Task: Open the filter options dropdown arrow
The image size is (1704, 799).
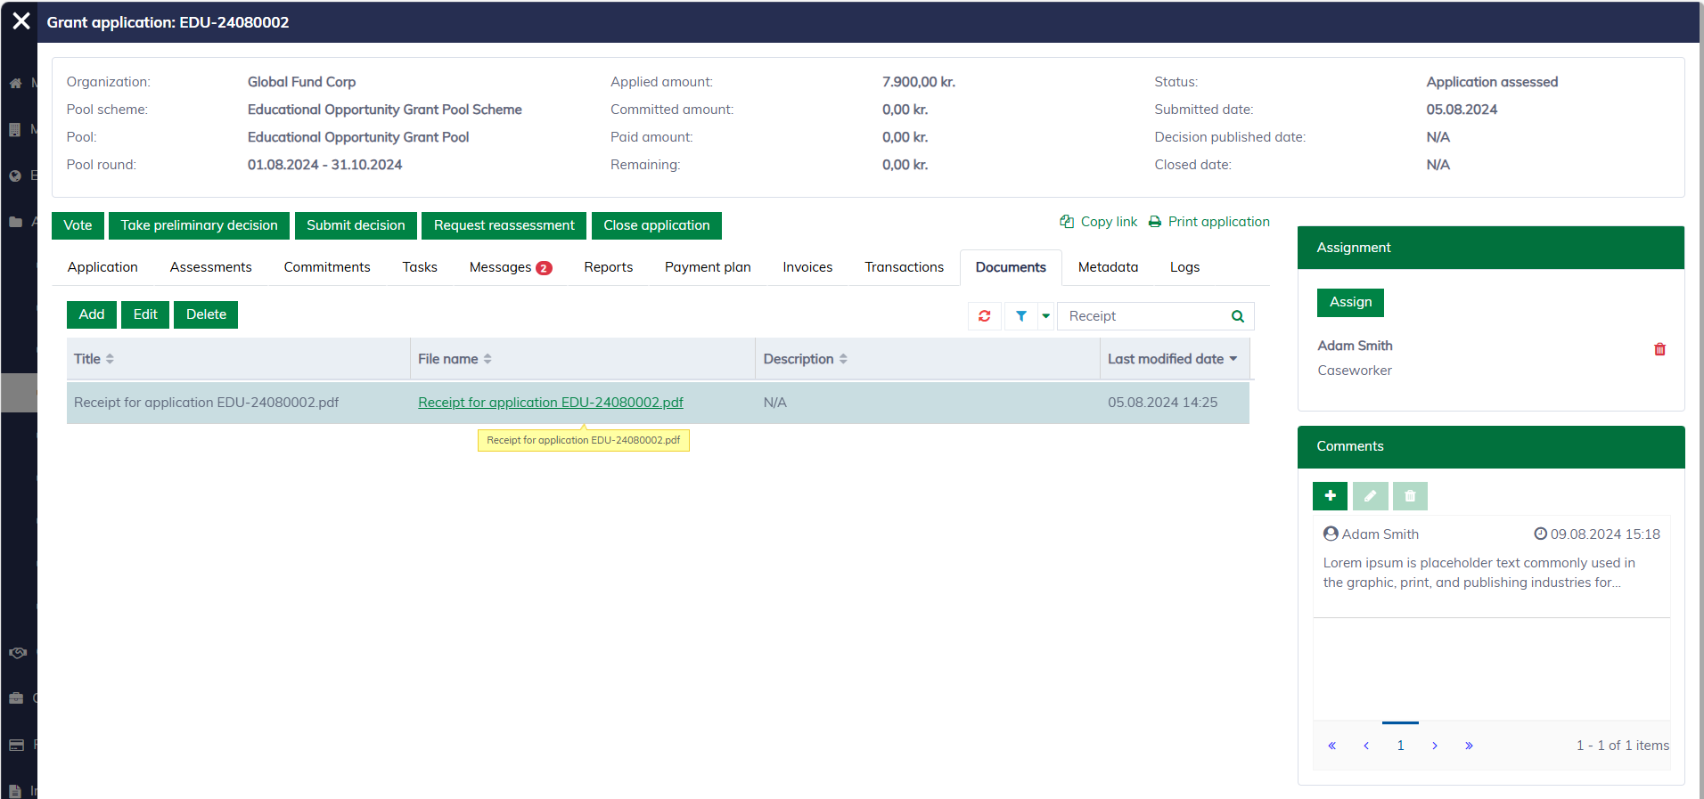Action: [1045, 316]
